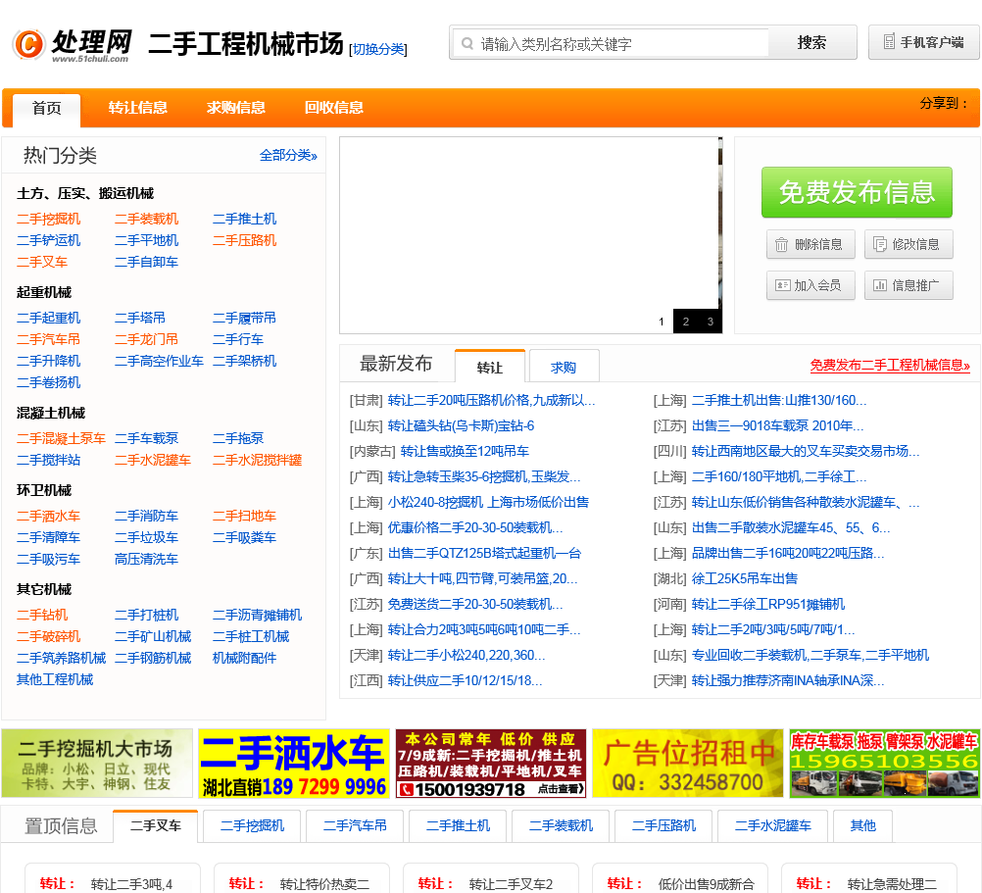
Task: Click the green 免费发布信息 button
Action: 857,192
